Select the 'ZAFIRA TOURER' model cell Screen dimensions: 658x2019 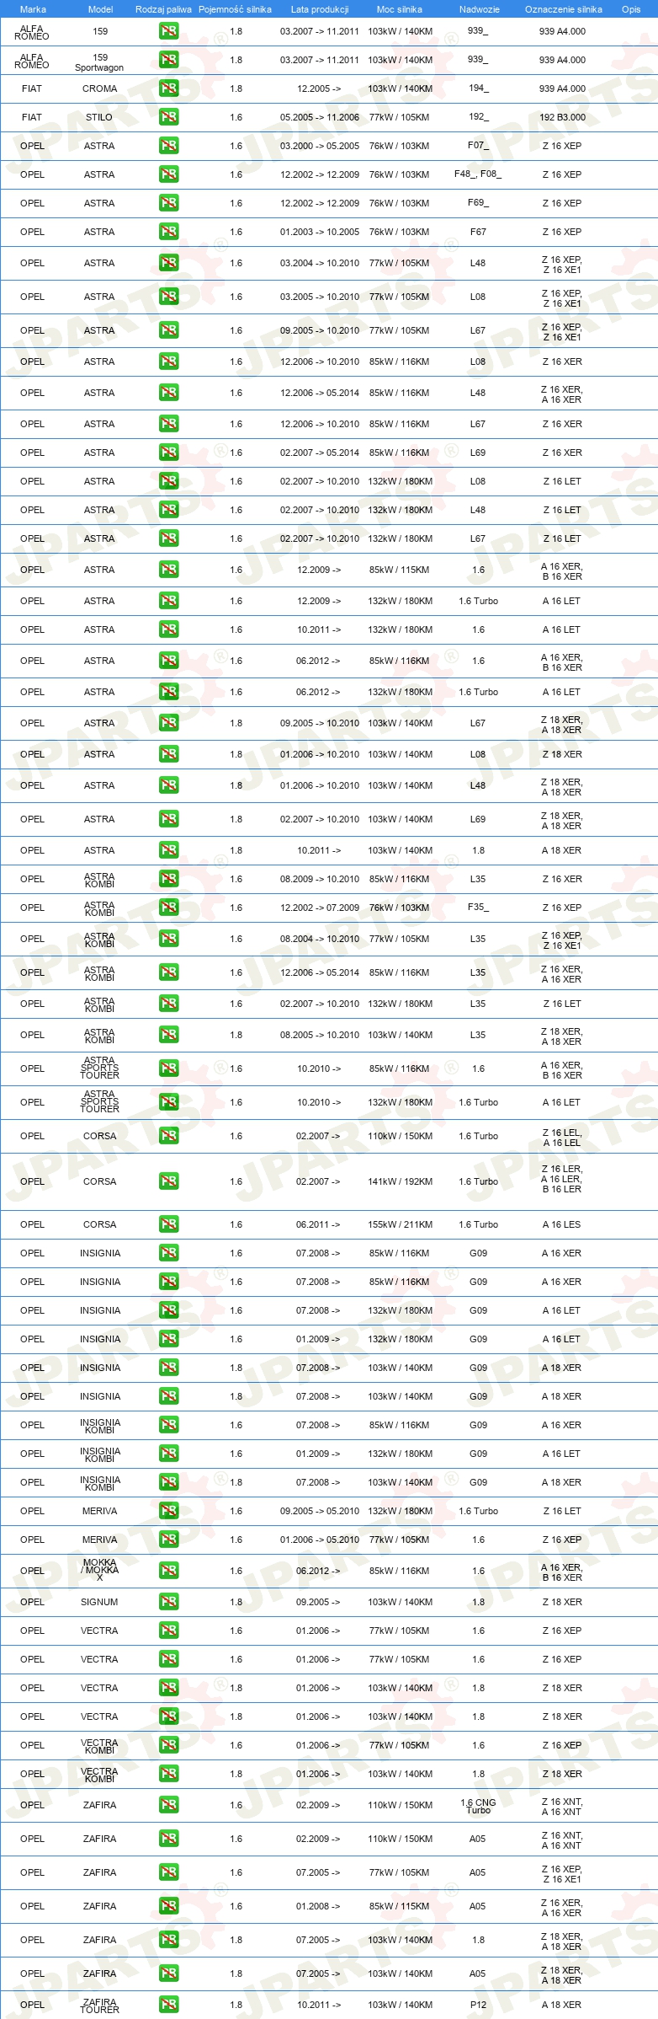(99, 2006)
